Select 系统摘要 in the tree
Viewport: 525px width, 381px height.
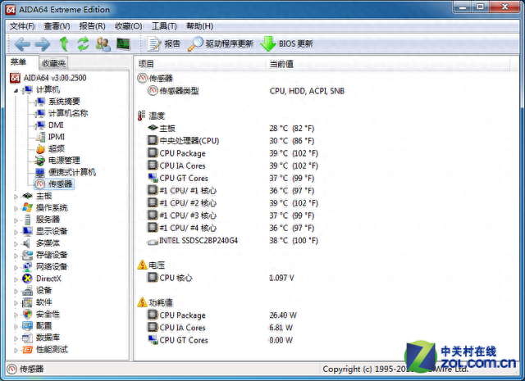[63, 102]
